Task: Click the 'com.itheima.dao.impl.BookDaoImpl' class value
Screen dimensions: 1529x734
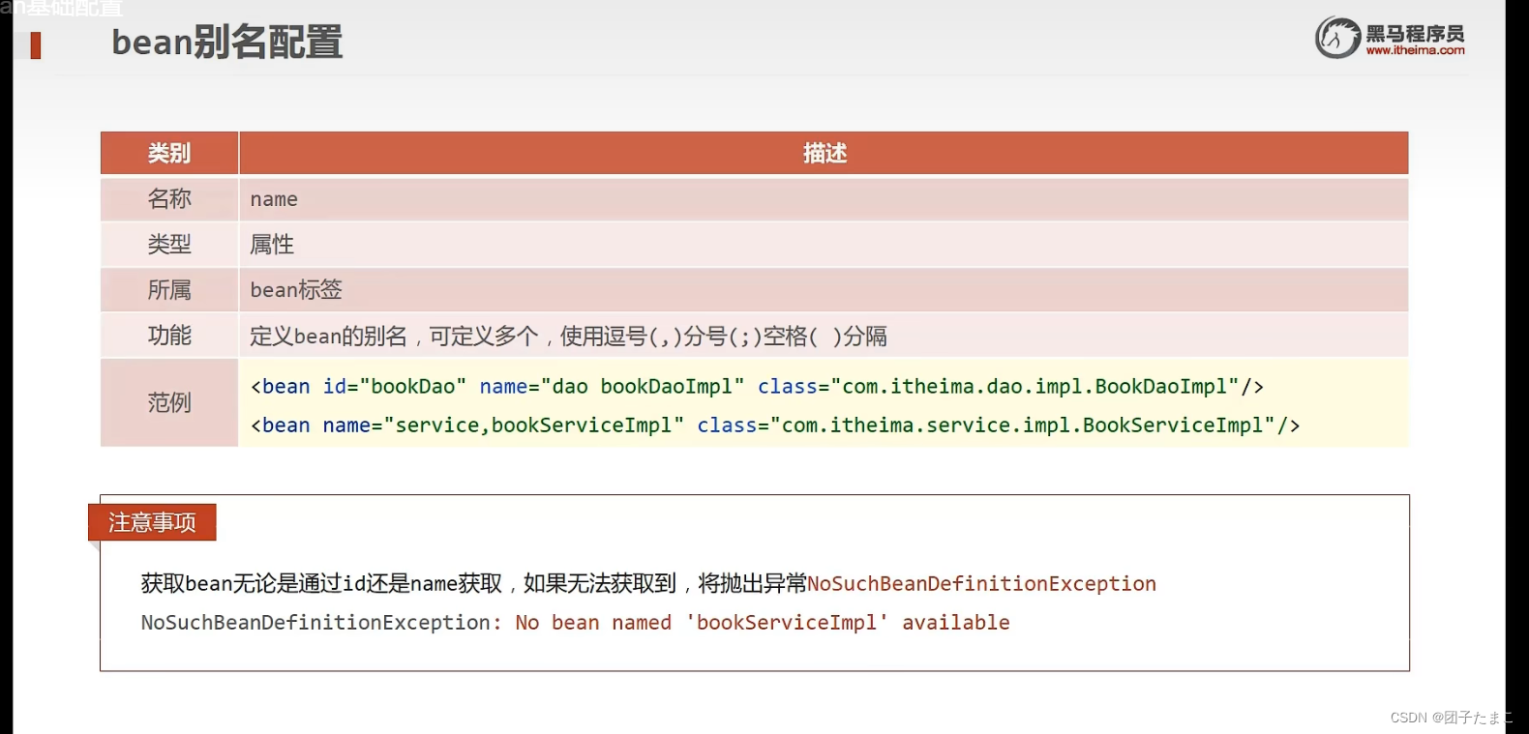Action: (1035, 387)
